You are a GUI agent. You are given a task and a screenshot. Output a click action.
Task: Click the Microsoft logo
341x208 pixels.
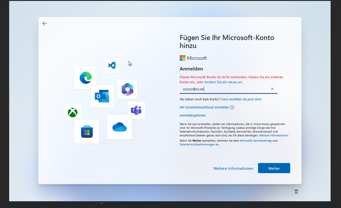tap(193, 58)
